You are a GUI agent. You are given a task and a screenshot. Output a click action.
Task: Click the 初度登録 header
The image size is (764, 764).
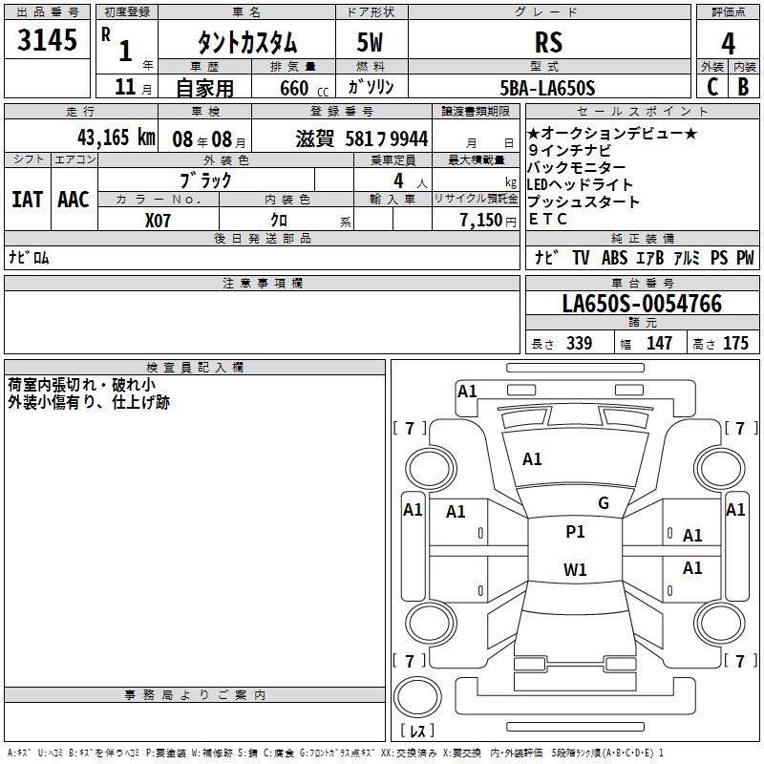(127, 12)
